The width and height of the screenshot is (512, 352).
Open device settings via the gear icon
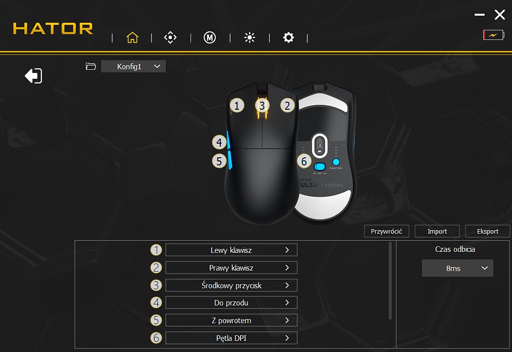(x=288, y=37)
